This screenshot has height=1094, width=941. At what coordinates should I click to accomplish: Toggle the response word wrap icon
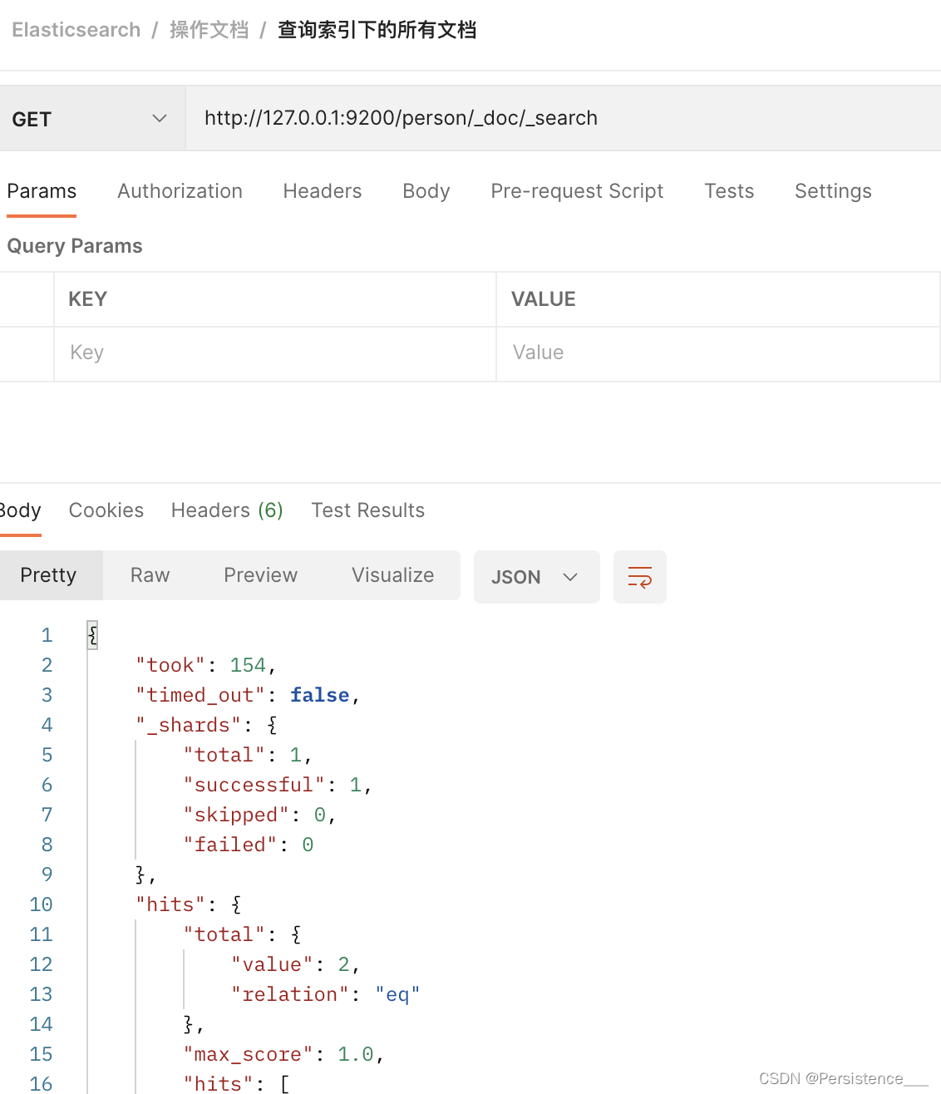point(639,576)
